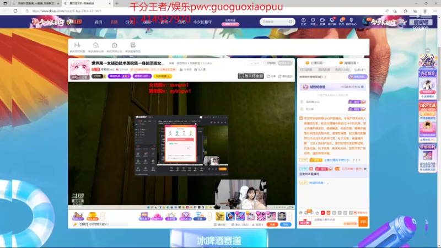Click the 分享 share icon
The image size is (441, 248).
click(271, 76)
